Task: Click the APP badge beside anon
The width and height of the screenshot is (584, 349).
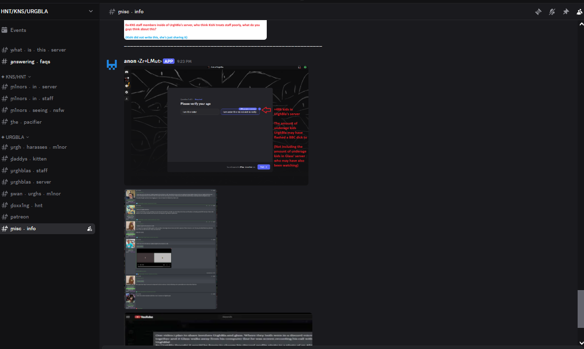Action: point(169,61)
